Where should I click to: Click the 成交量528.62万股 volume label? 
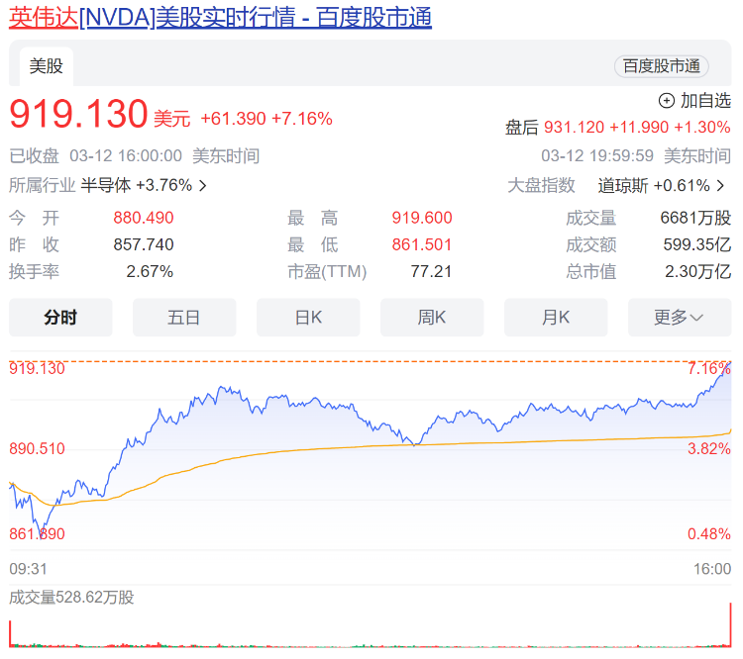tap(71, 598)
